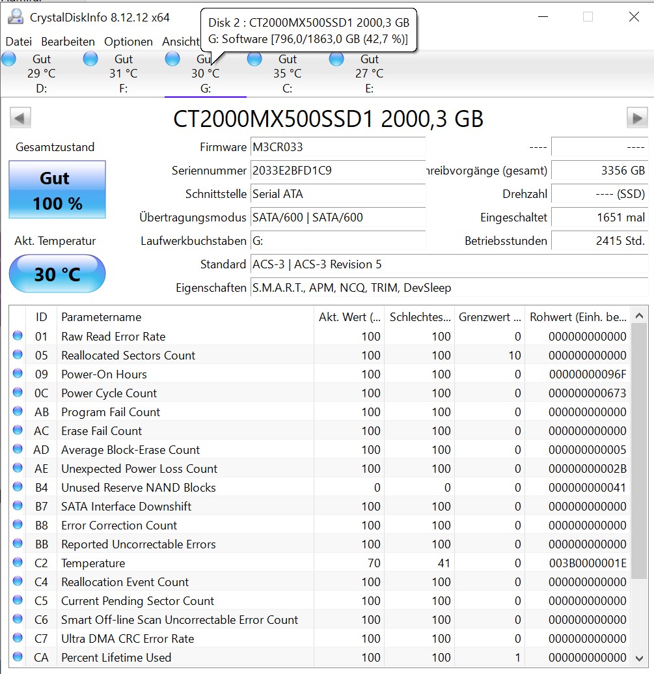Select the Current Pending Sector Count row
654x674 pixels.
(x=320, y=601)
